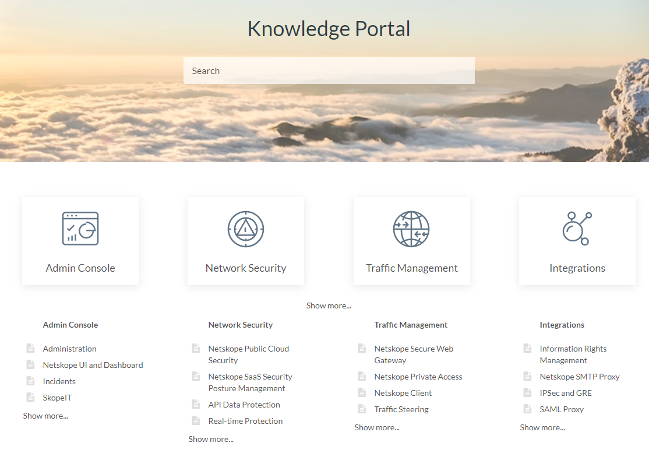Click the Traffic Management globe icon

pos(411,229)
